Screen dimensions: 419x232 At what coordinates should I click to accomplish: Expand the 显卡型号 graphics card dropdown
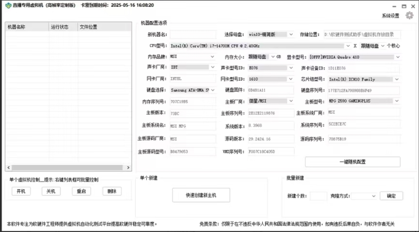coord(398,57)
